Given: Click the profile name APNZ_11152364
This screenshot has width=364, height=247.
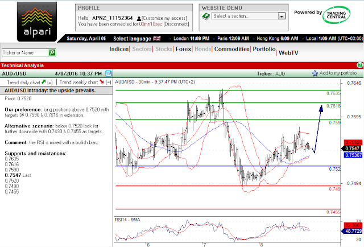Looking at the screenshot, I should 113,18.
